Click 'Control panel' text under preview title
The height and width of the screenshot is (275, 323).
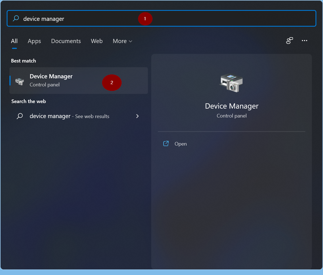pos(231,116)
